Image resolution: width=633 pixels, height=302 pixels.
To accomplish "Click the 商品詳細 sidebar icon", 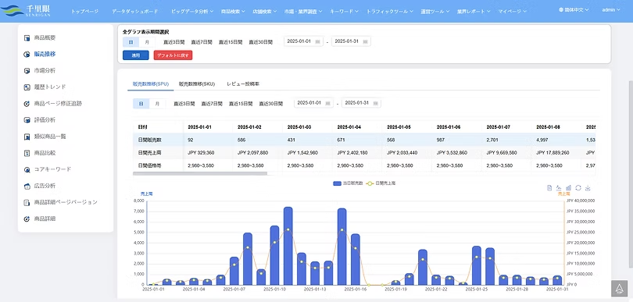I will point(27,219).
